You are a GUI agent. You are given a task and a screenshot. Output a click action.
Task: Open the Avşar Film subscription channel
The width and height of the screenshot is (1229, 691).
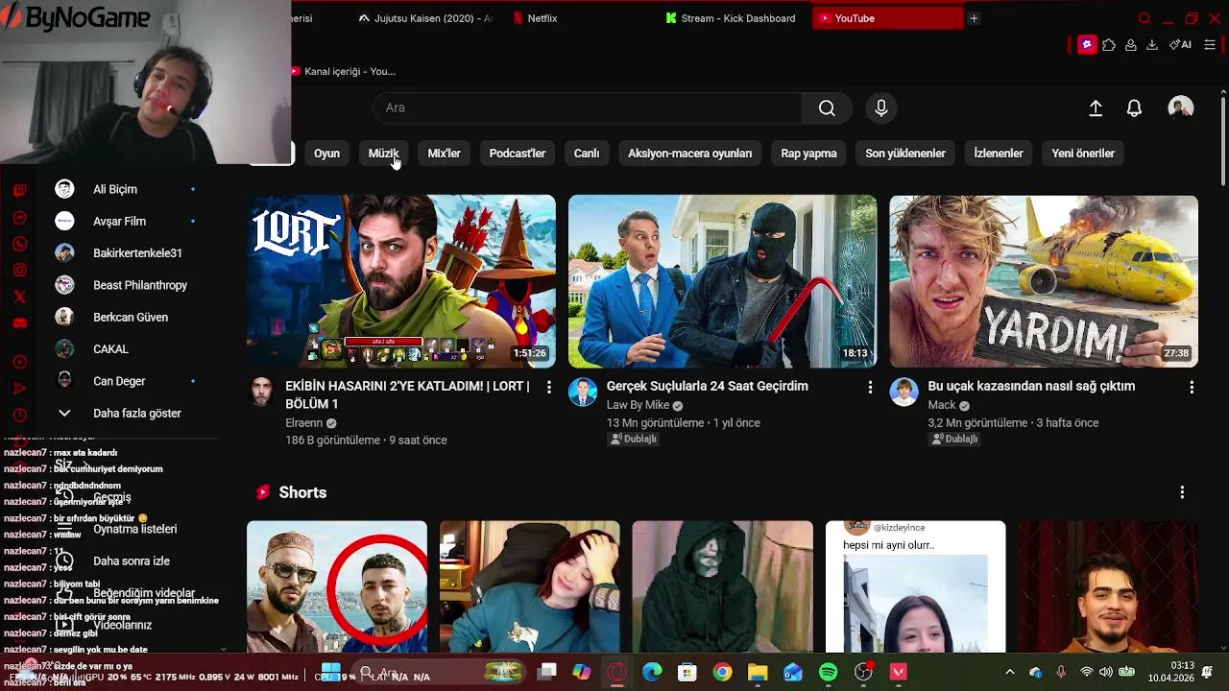click(x=119, y=222)
